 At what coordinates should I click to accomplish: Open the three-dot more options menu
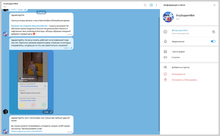156,5
